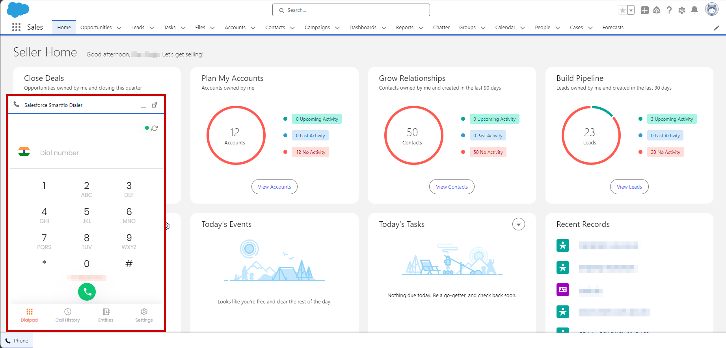Pop out the Smartflo Dialer window
Viewport: 726px width, 348px height.
point(155,105)
